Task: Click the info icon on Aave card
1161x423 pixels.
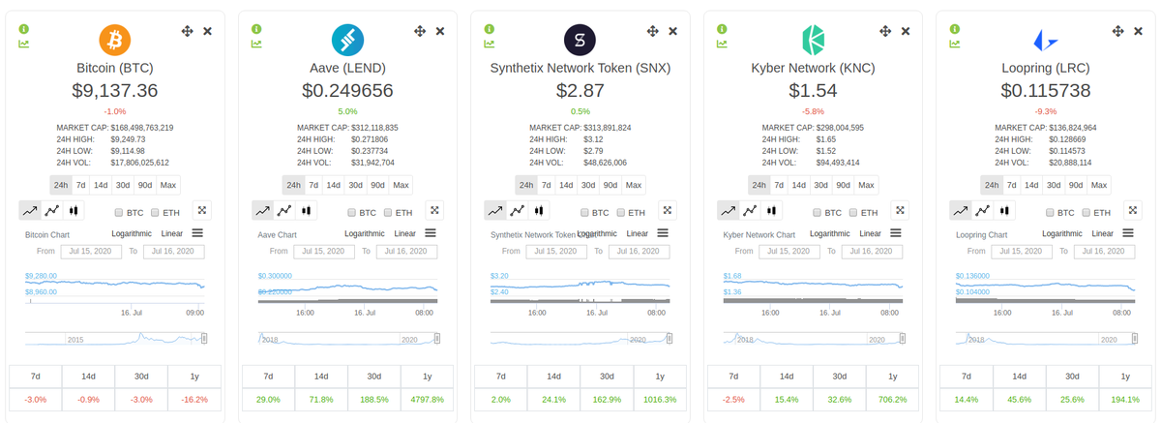Action: pos(256,29)
